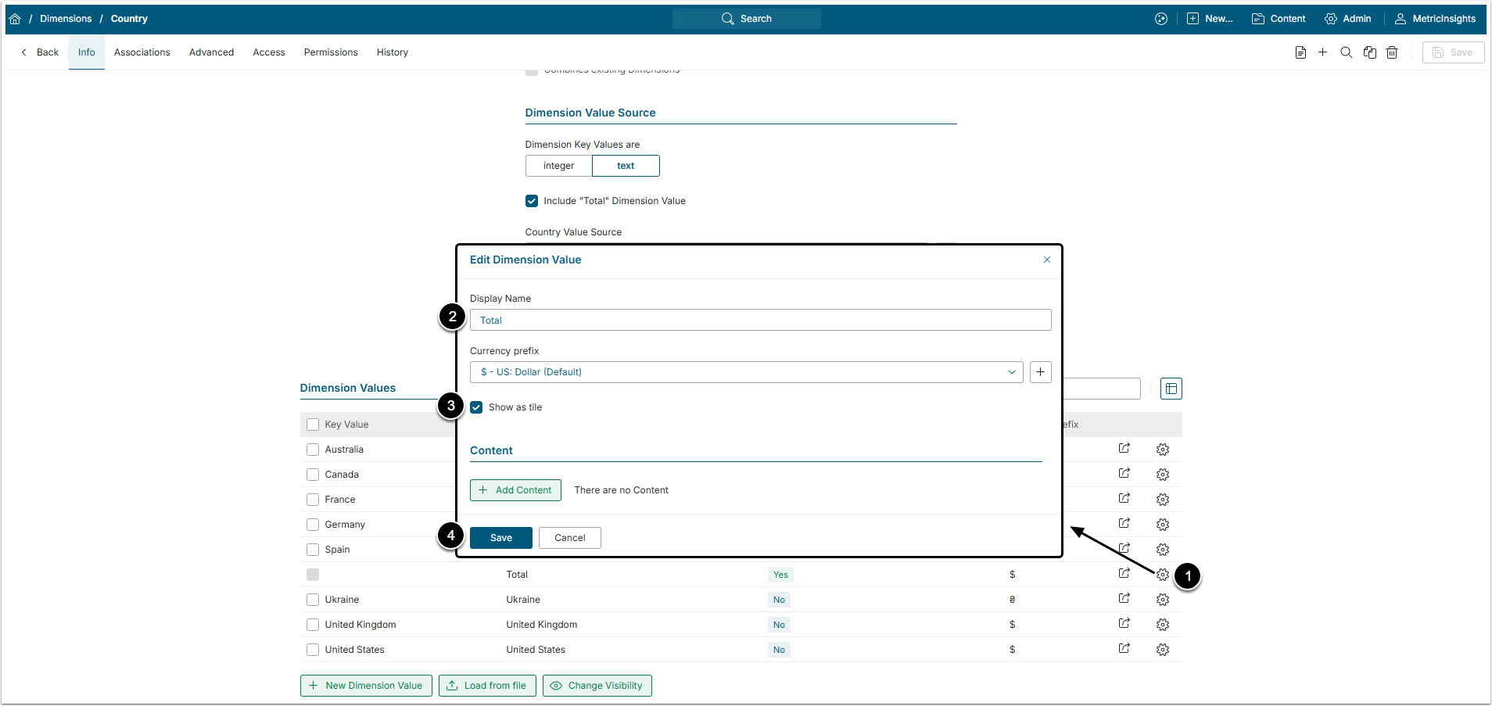Open the Permissions tab
1492x706 pixels.
331,52
